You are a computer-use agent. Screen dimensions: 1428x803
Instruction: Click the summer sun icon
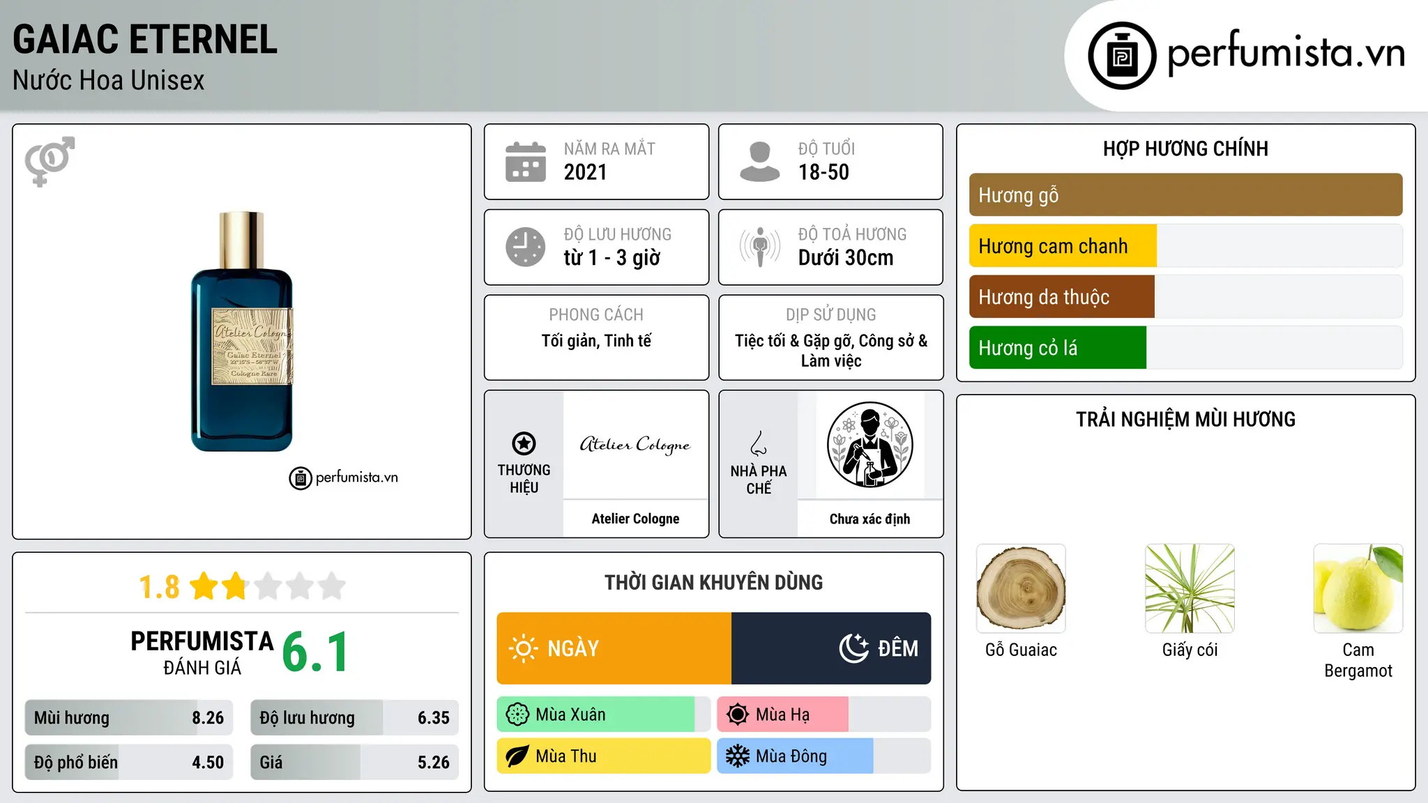(x=737, y=714)
